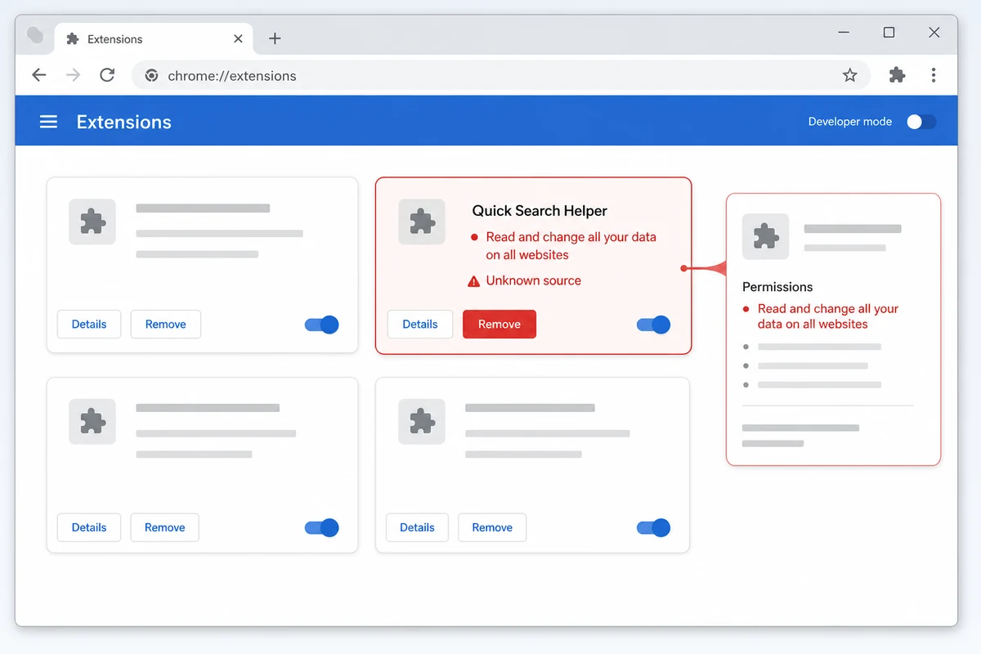Go back with the browser back arrow
This screenshot has width=981, height=654.
point(38,75)
